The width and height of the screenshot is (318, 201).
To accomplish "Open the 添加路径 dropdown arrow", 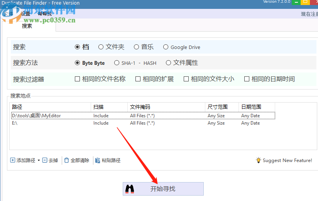I will point(39,160).
